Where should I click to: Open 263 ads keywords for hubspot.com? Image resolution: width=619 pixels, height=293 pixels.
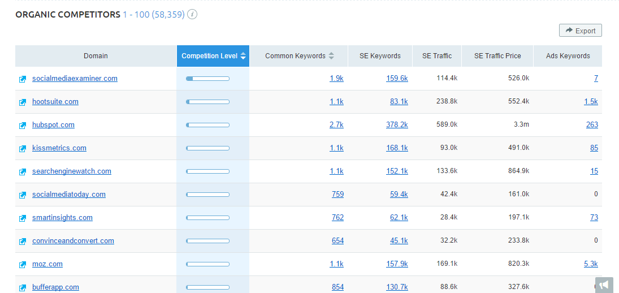(592, 125)
